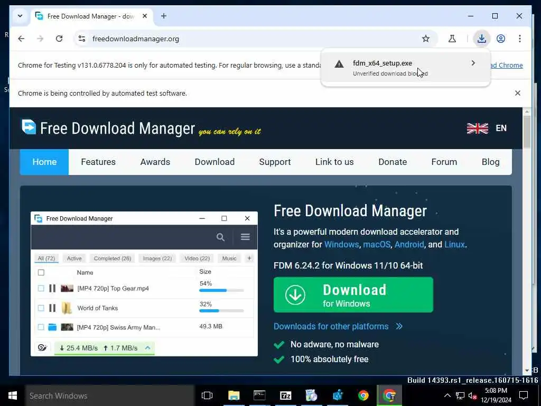The image size is (541, 406).
Task: Select the Home navigation tab
Action: coord(44,162)
